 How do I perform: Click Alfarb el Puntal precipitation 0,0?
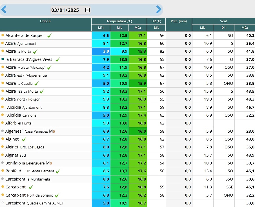coord(188,123)
